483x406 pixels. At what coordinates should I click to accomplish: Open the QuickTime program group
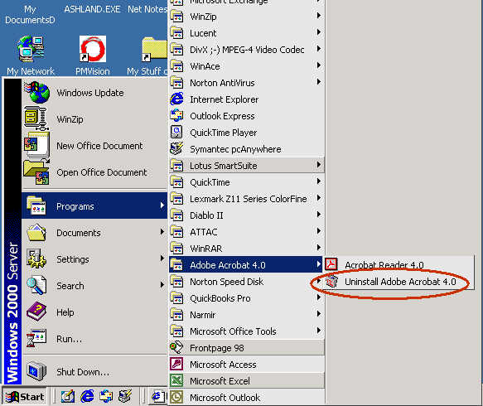[246, 182]
